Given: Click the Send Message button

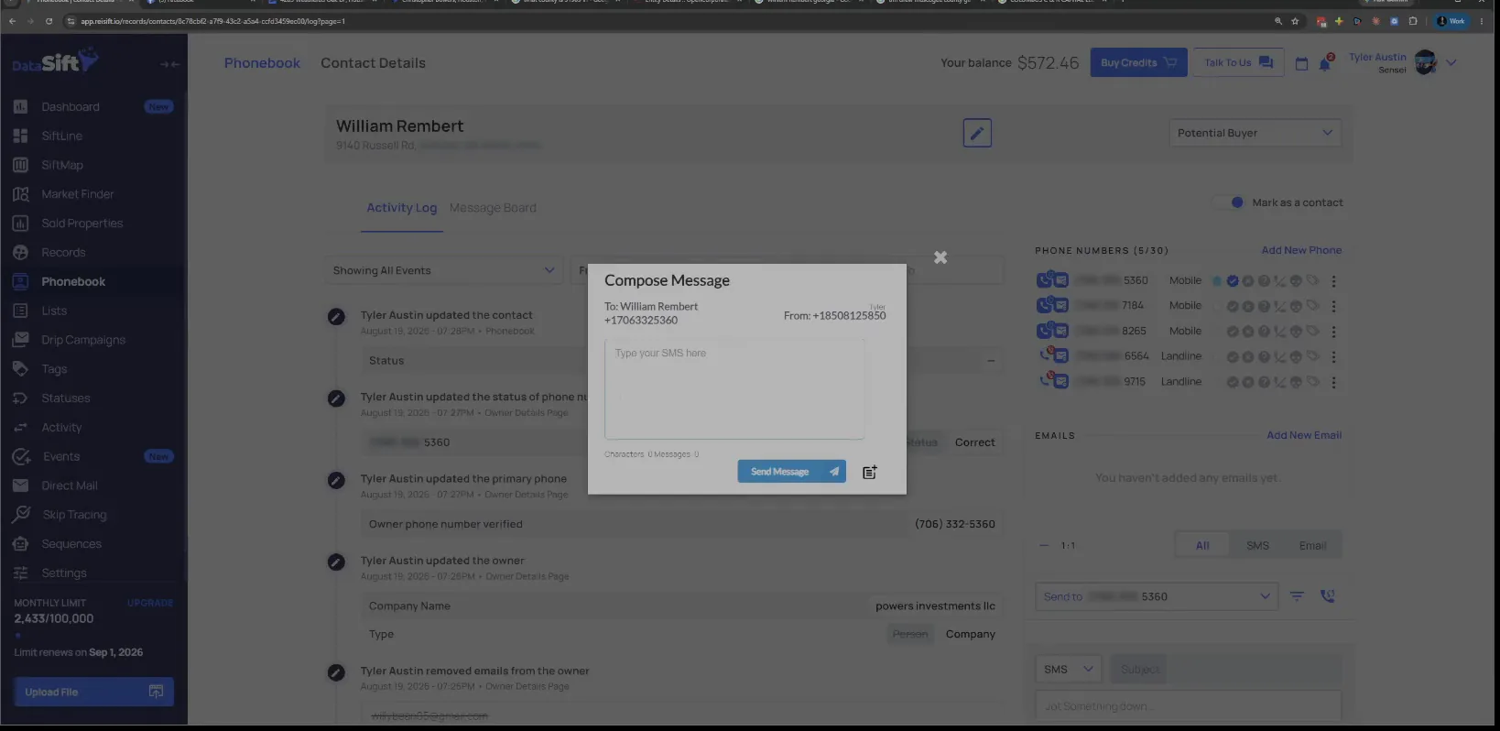Looking at the screenshot, I should [791, 472].
